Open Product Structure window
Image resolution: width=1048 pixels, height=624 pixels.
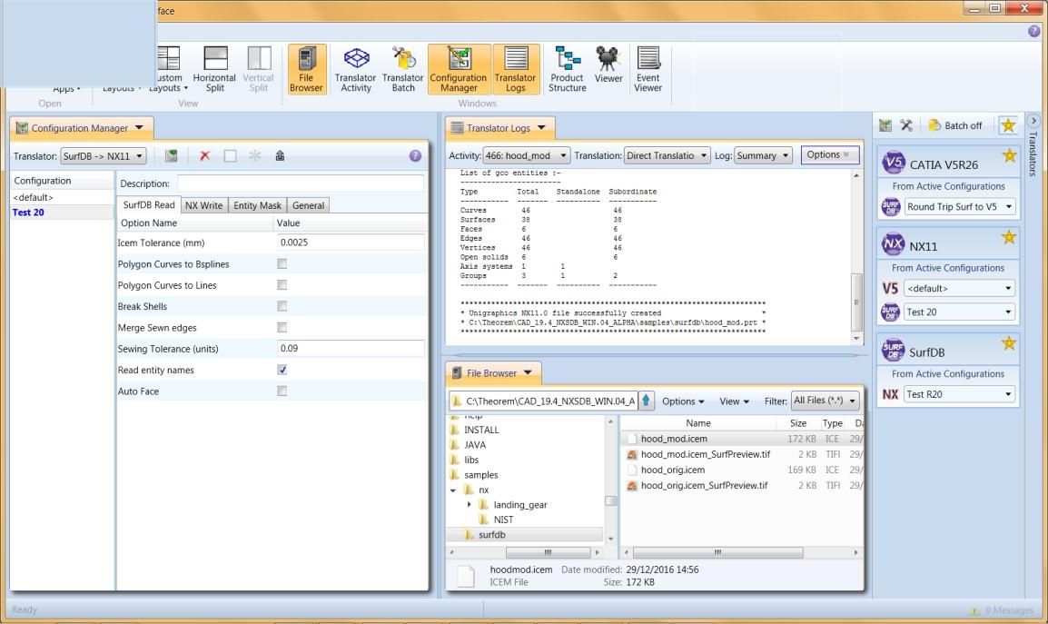pos(568,70)
